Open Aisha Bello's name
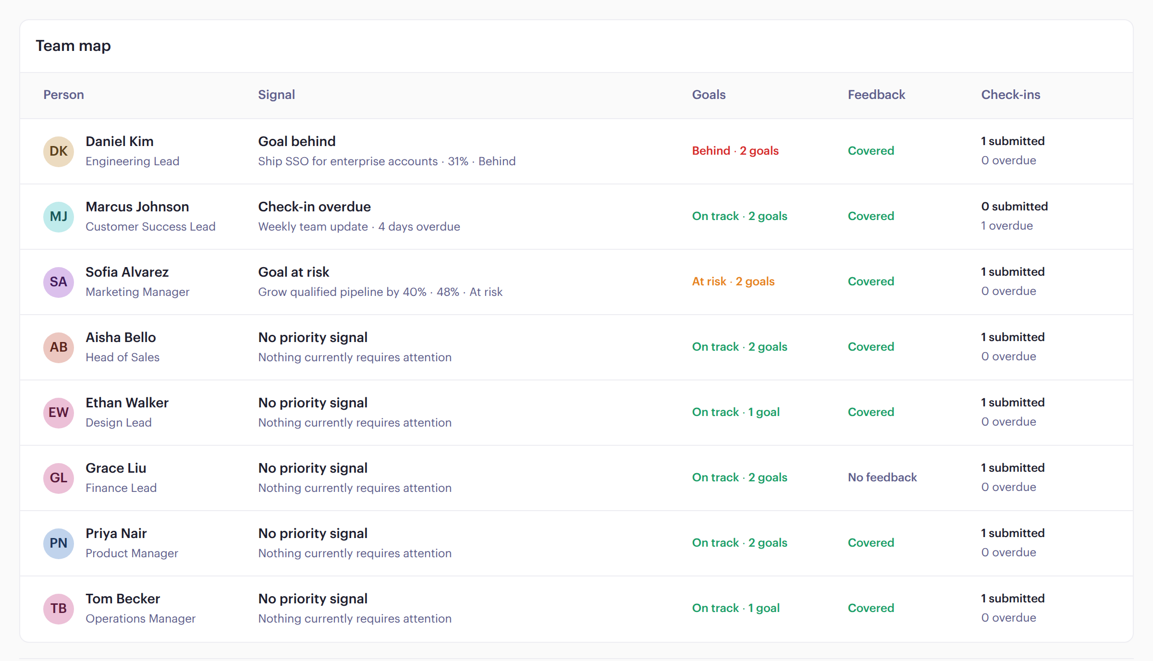The width and height of the screenshot is (1153, 661). (x=121, y=337)
